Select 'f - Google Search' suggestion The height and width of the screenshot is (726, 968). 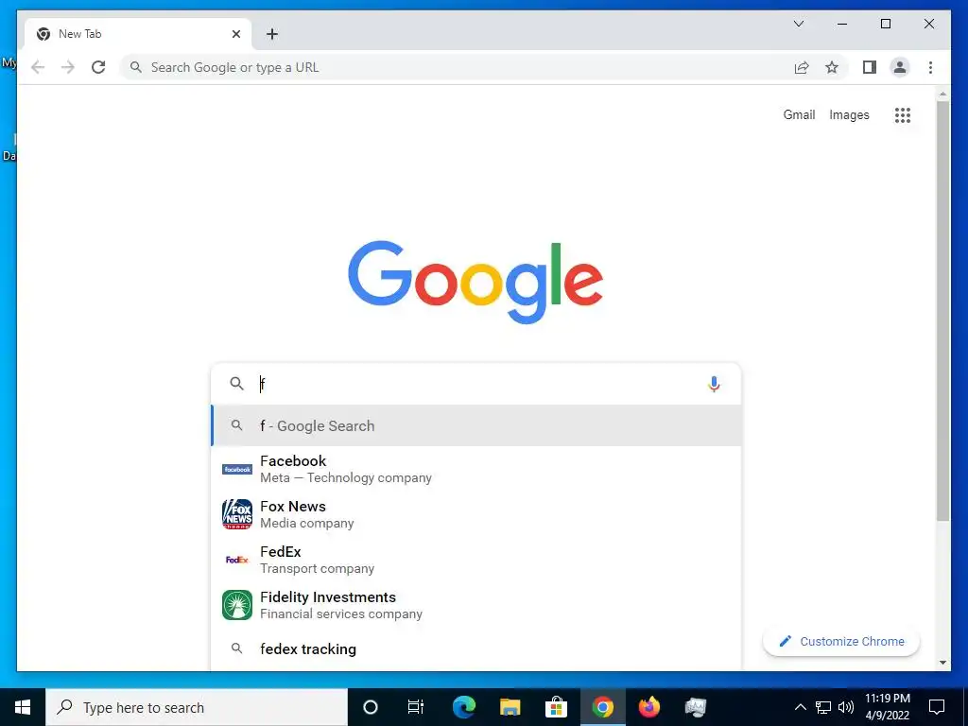476,426
